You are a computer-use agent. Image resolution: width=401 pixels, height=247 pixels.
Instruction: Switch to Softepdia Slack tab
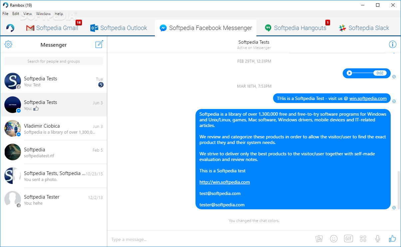[x=364, y=28]
